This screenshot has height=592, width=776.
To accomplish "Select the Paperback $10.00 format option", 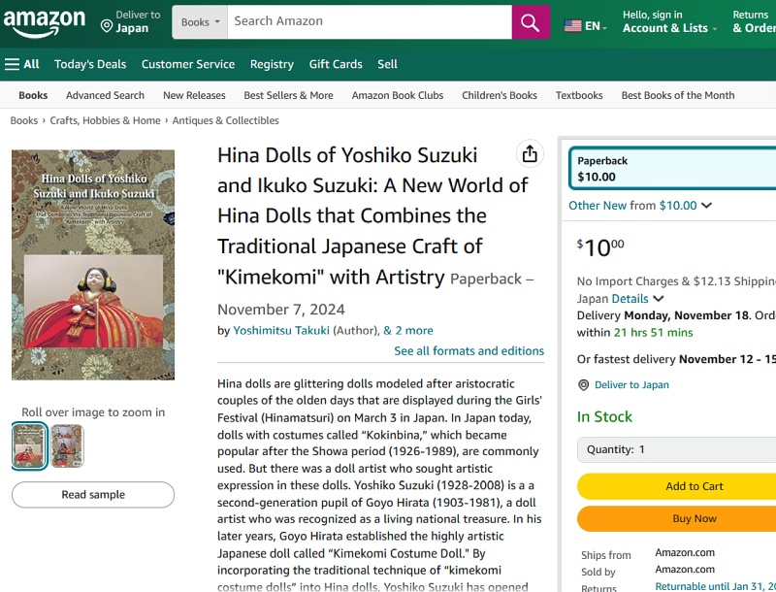I will click(673, 169).
